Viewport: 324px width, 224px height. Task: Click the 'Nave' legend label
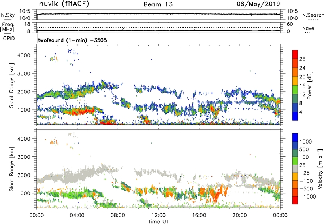click(308, 28)
